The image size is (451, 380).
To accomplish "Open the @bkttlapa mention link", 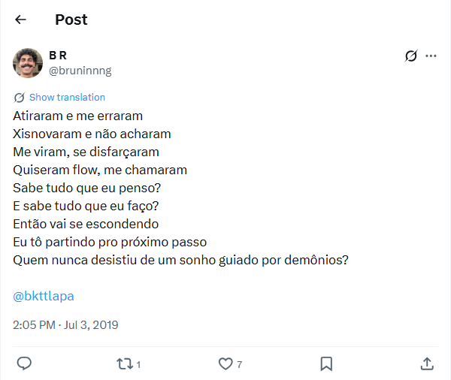I will [x=44, y=296].
